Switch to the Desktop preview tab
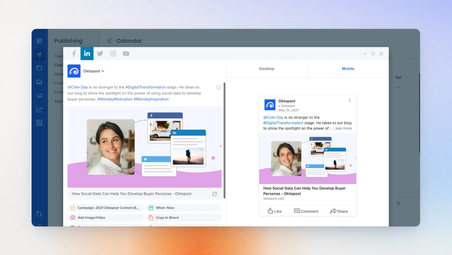 (x=267, y=69)
